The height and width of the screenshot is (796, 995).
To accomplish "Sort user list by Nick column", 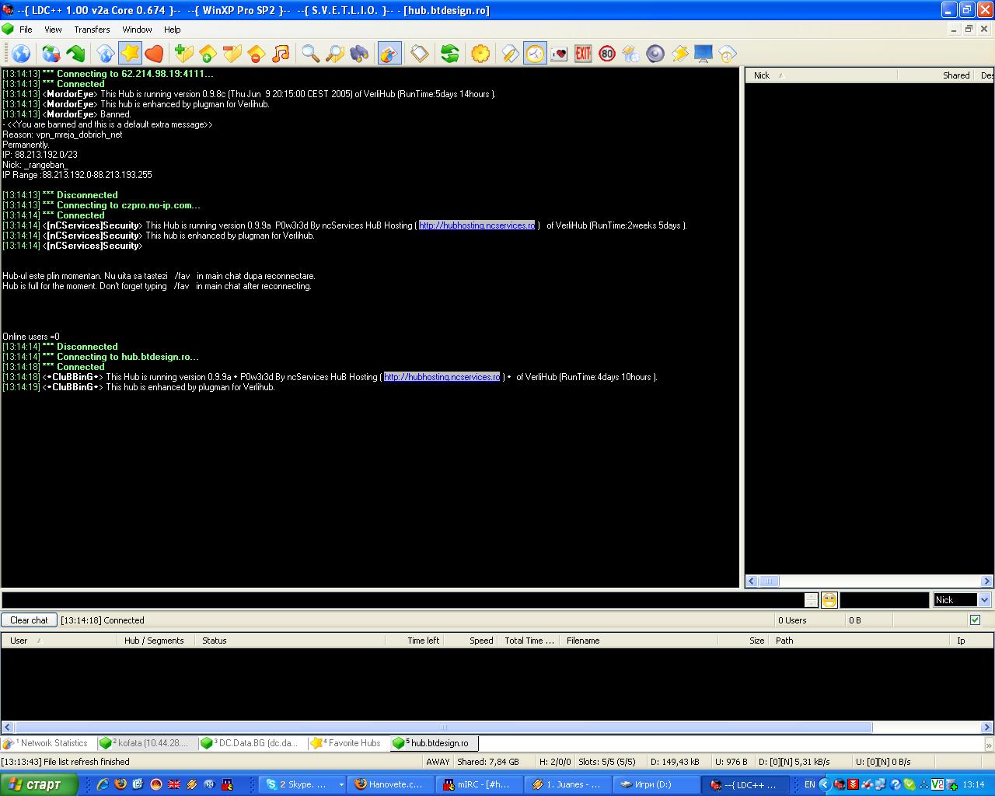I will click(x=821, y=75).
